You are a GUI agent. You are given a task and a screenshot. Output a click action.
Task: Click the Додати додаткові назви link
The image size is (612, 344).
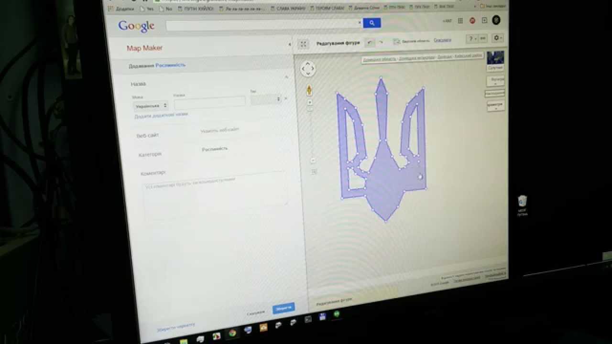click(x=161, y=115)
